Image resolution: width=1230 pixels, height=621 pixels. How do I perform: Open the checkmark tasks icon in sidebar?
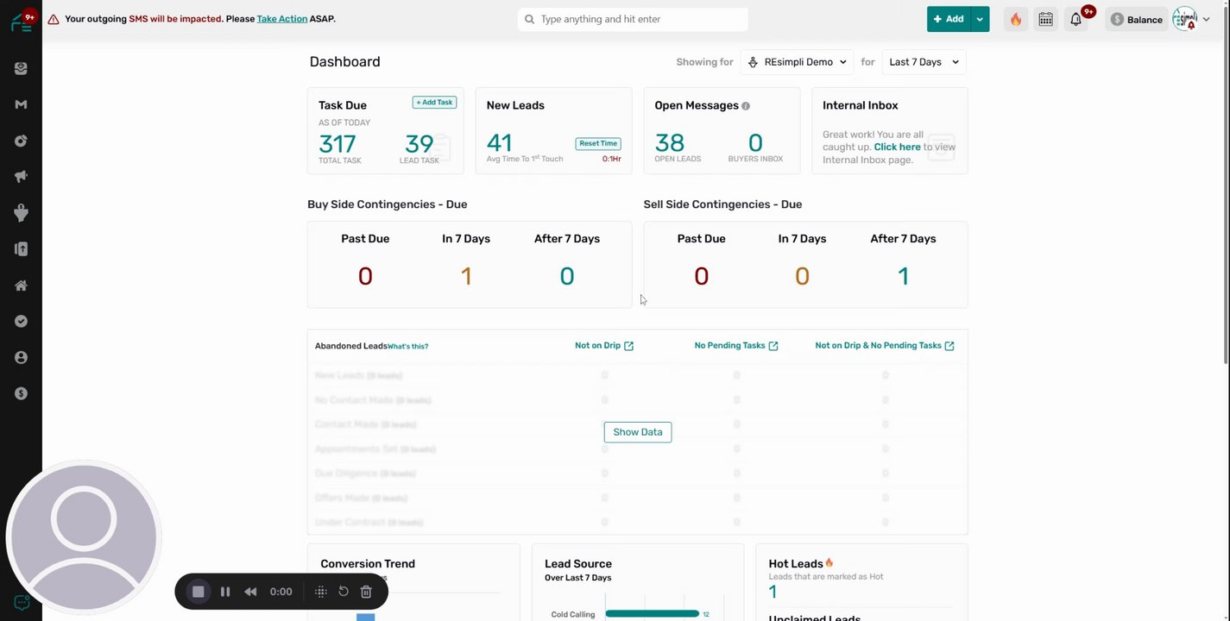point(21,322)
